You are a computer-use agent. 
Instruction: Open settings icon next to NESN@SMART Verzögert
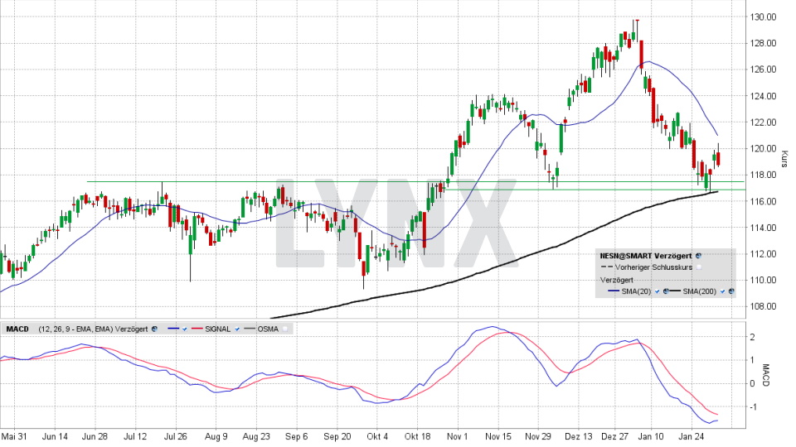[698, 256]
